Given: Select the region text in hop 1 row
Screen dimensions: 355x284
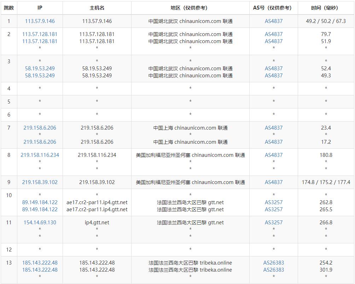Looking at the screenshot, I should pos(190,21).
